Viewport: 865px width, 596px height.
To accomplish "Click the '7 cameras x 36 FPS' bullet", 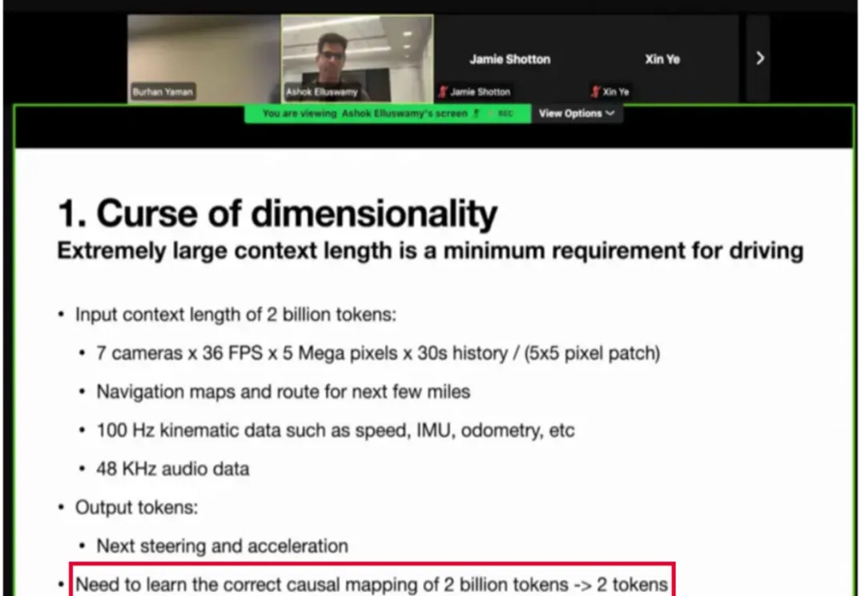I will click(x=377, y=353).
